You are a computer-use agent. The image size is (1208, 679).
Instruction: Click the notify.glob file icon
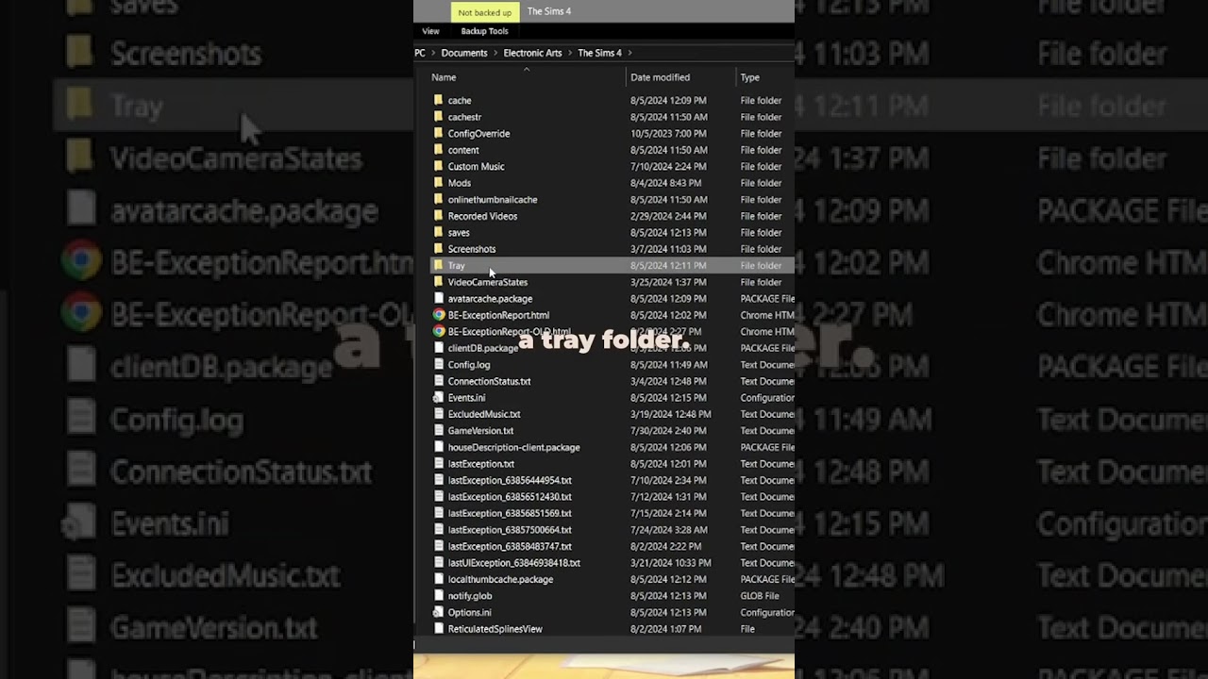[x=438, y=595]
